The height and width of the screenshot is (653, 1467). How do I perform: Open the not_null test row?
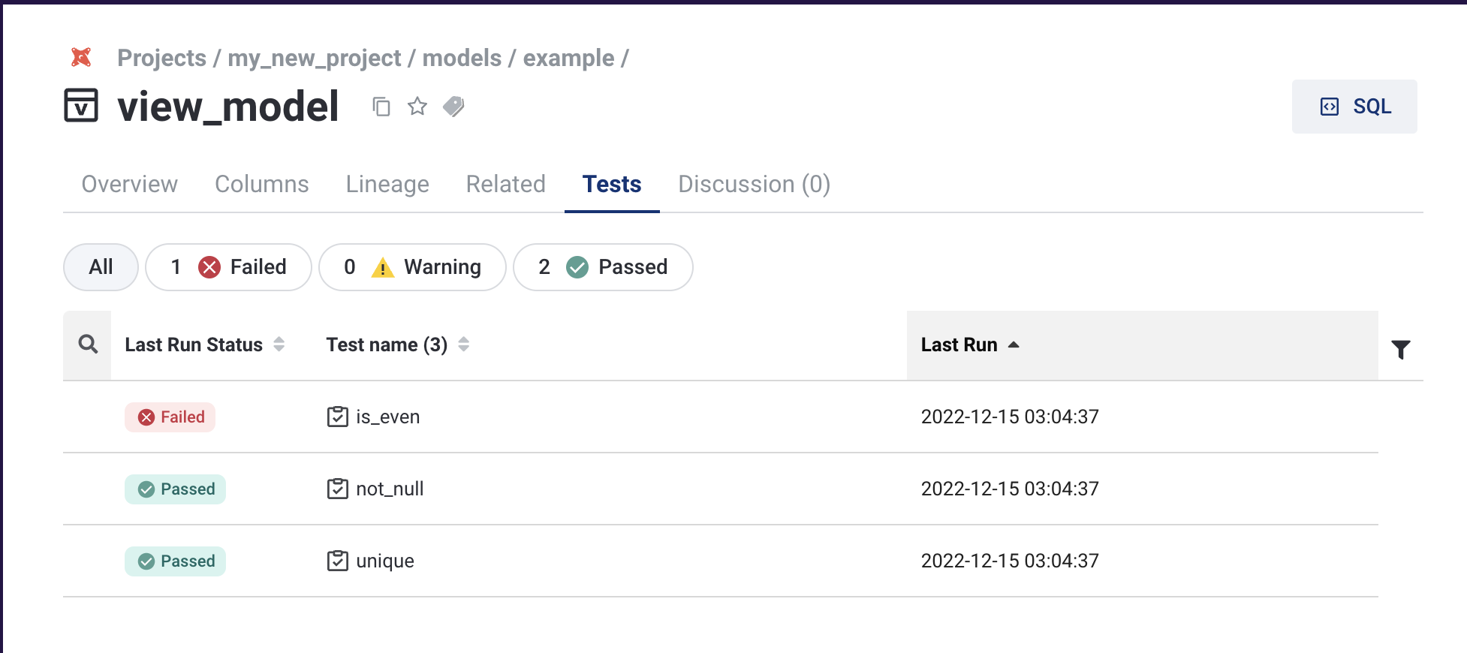[x=390, y=489]
